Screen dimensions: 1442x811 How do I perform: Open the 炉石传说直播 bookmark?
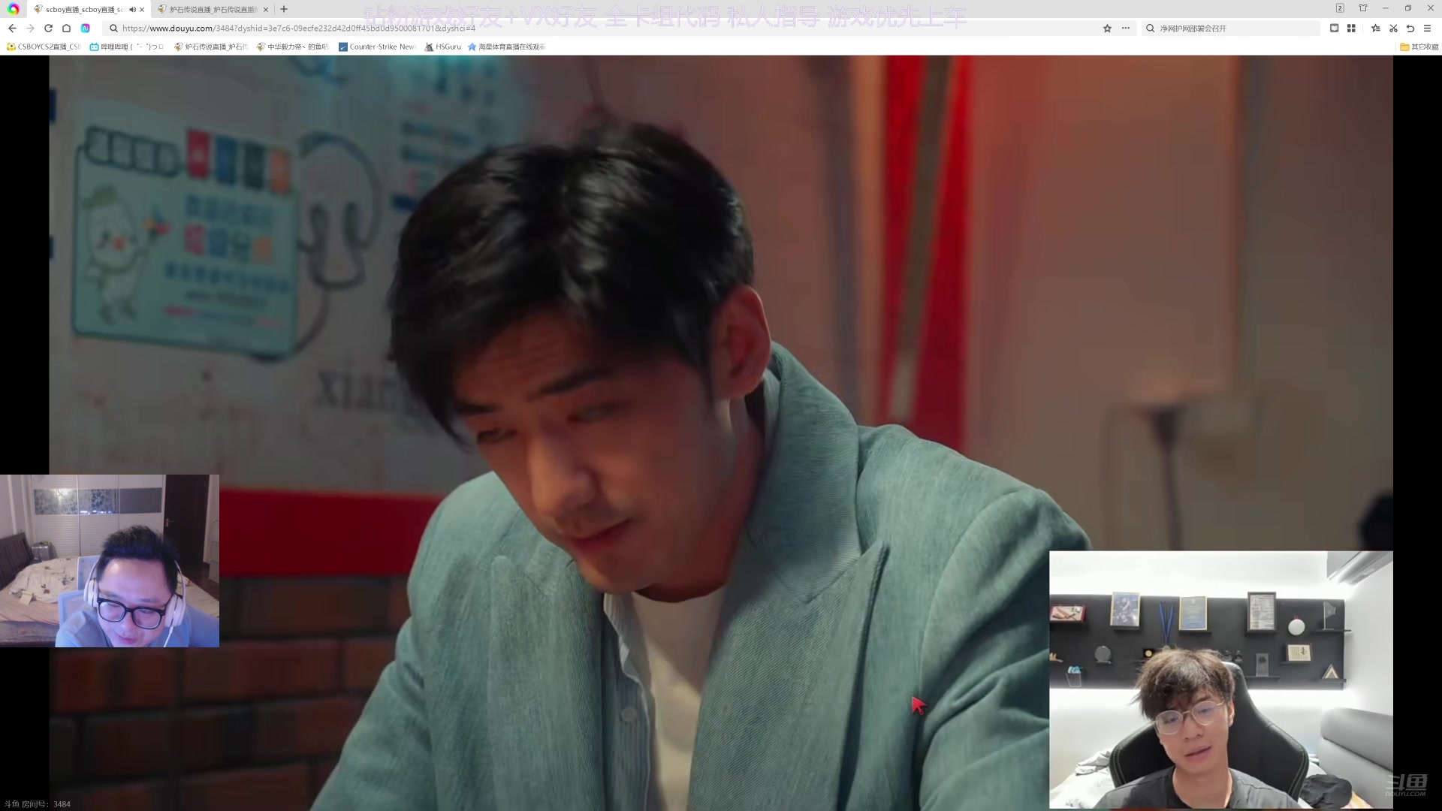(210, 47)
